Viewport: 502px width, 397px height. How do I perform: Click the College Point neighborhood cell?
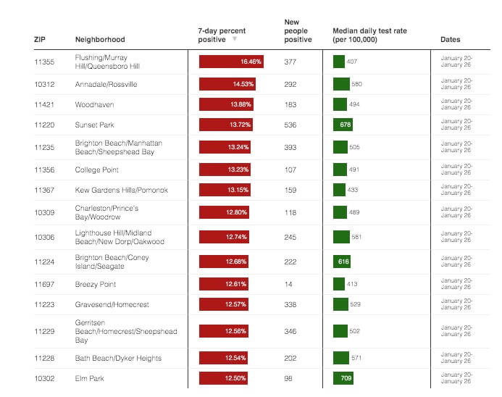[x=96, y=170]
